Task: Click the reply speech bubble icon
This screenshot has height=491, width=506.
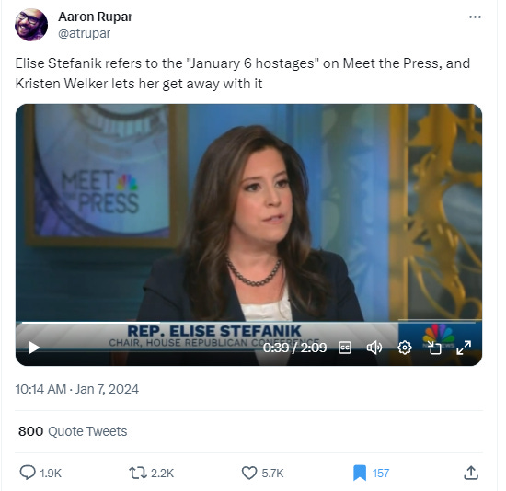Action: (28, 473)
